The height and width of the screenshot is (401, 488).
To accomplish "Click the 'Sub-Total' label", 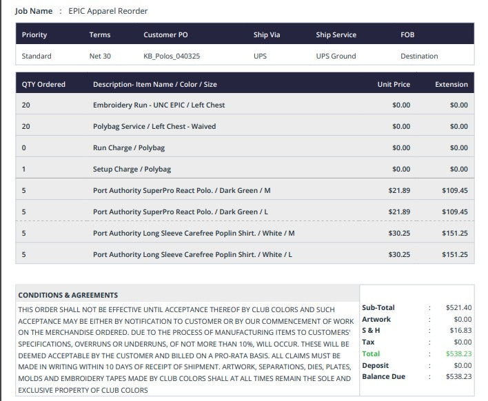I will click(378, 307).
